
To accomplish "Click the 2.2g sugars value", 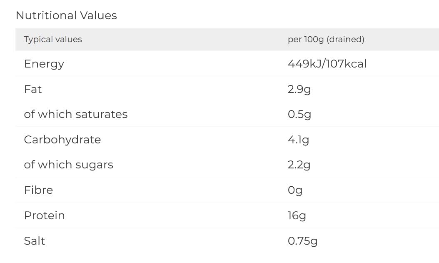I will 299,165.
